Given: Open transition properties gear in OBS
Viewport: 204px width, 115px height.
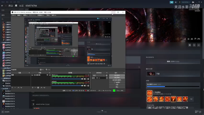Looking at the screenshot, I should [106, 75].
